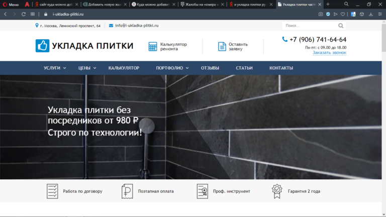The image size is (386, 217).
Task: Click the address bar i-ukladka-plitki.ru
Action: 68,14
